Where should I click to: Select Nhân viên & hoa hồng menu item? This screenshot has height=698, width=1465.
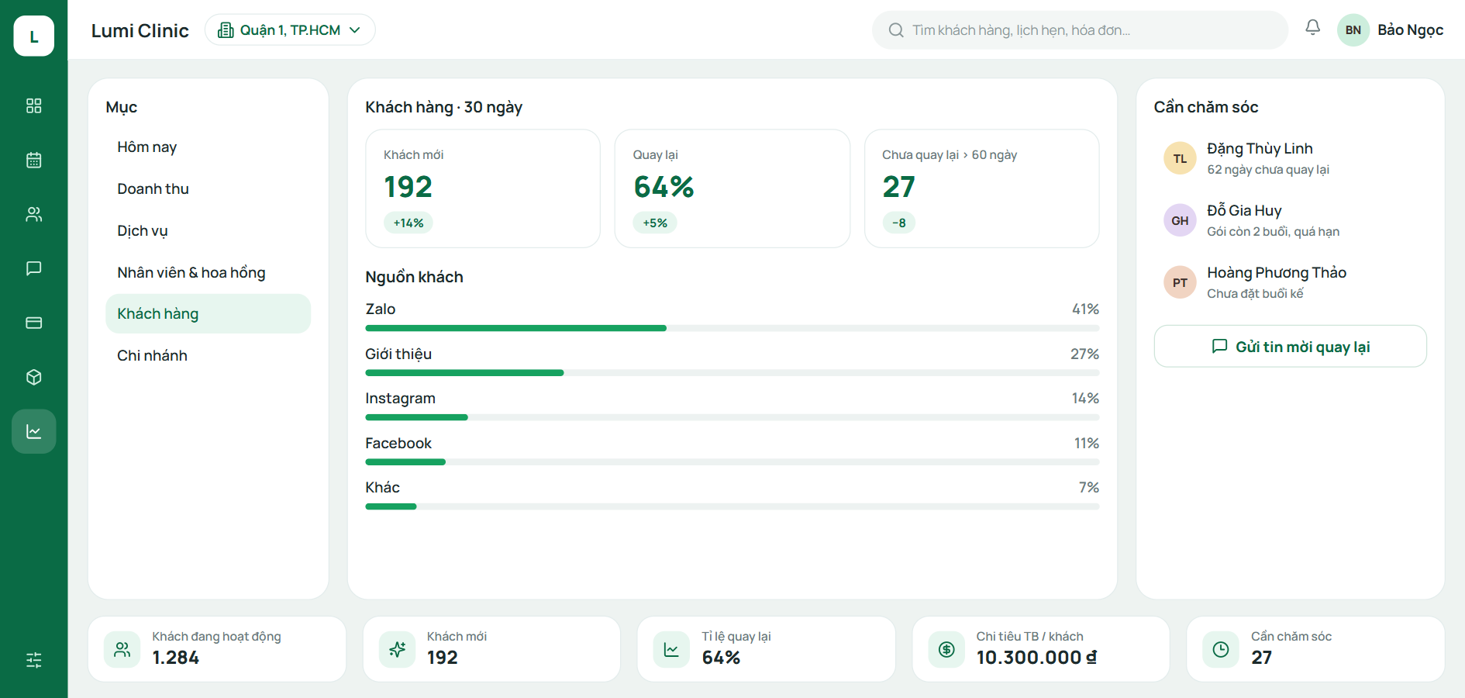click(209, 272)
